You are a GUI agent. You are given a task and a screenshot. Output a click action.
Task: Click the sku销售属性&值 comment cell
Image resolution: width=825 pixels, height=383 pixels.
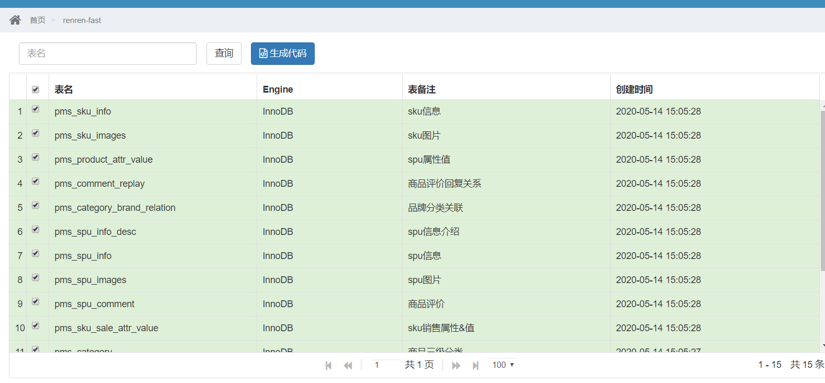(506, 328)
